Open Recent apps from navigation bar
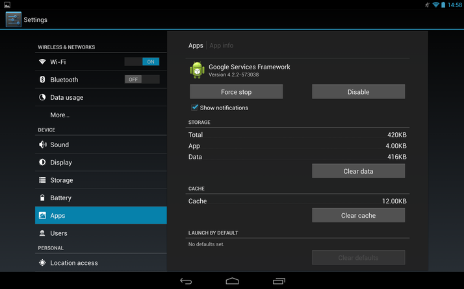Image resolution: width=464 pixels, height=289 pixels. click(279, 281)
